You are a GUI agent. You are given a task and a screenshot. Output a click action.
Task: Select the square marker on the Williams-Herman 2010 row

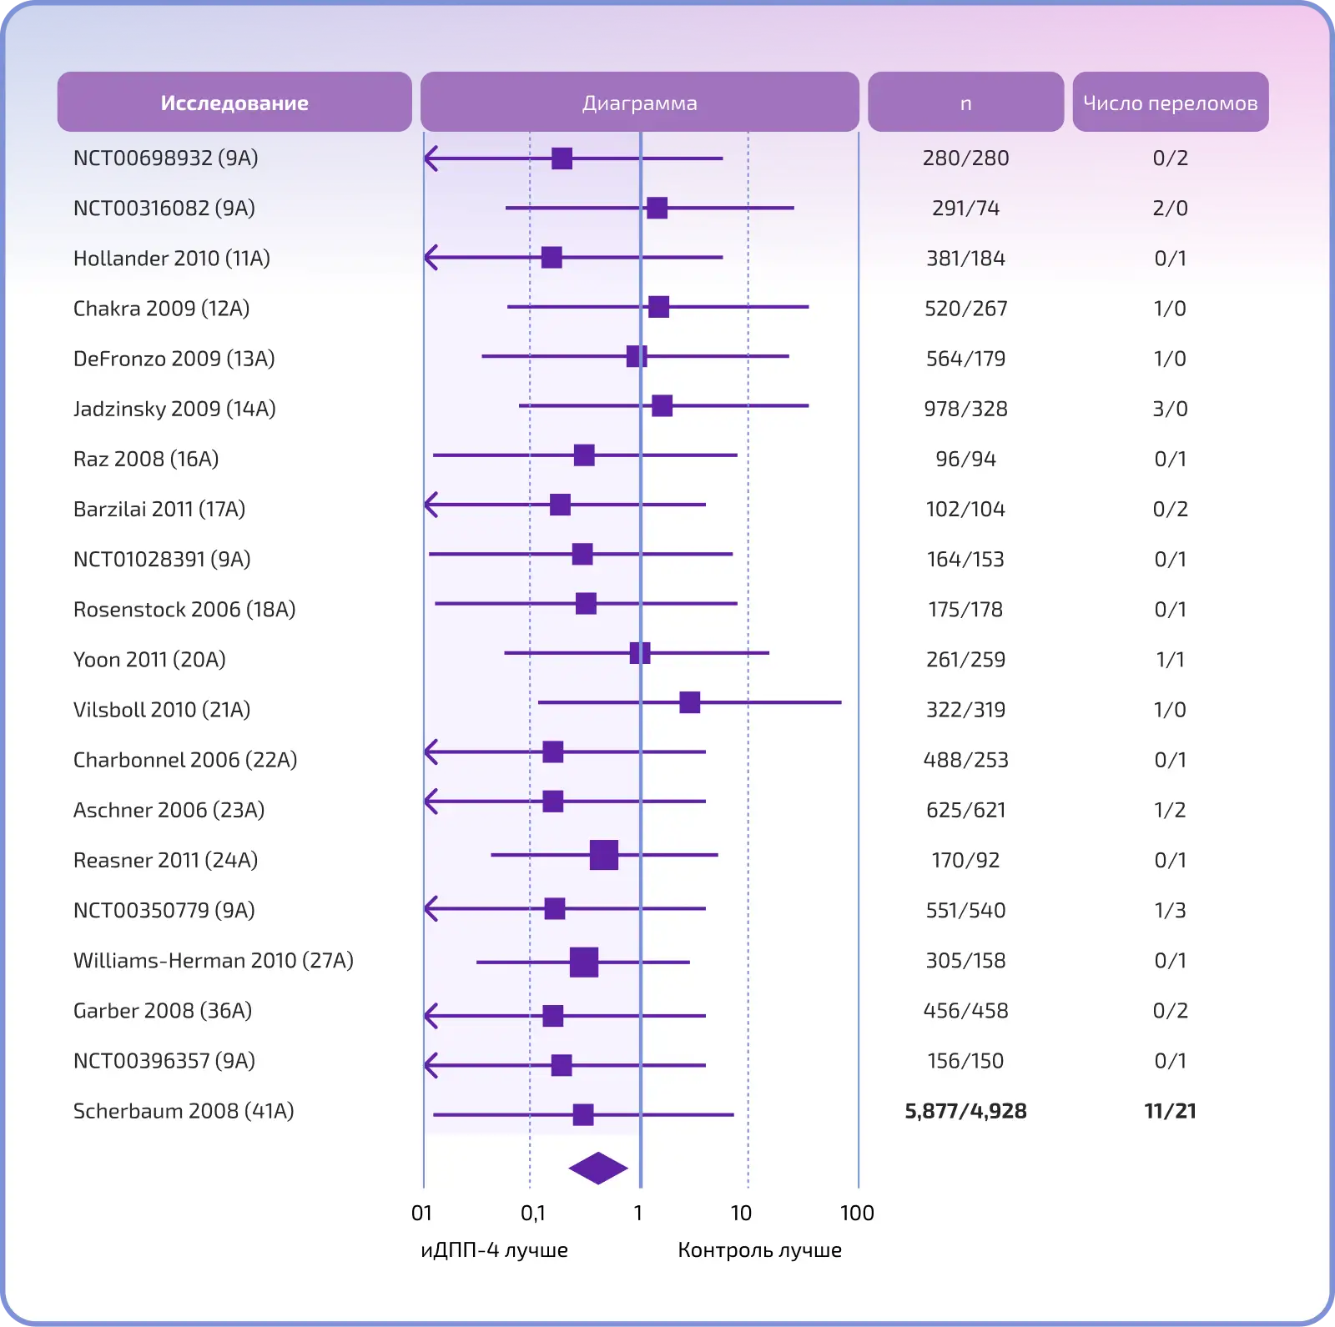(x=584, y=962)
